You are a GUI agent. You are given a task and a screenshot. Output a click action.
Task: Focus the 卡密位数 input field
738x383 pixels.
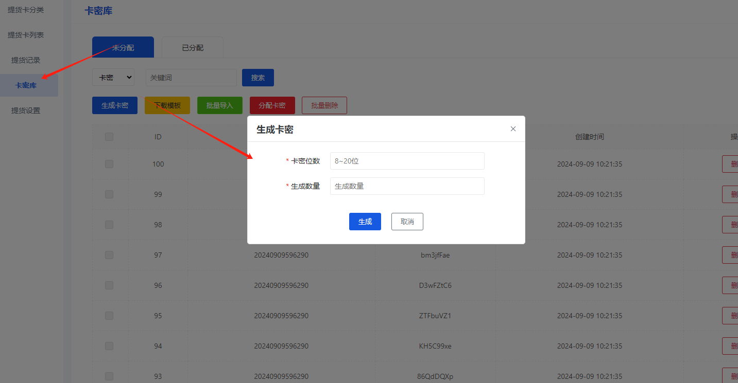tap(407, 160)
